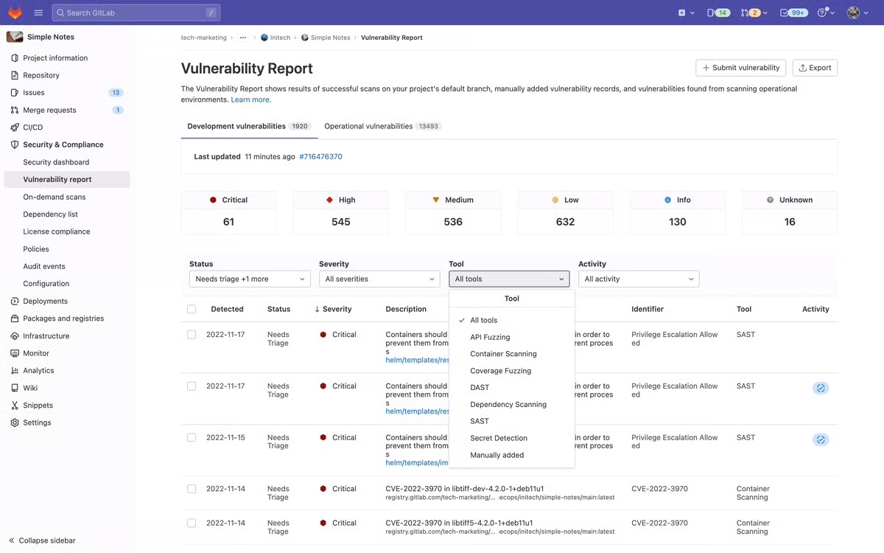Open the Activity filter dropdown
Viewport: 884px width, 553px height.
coord(638,279)
